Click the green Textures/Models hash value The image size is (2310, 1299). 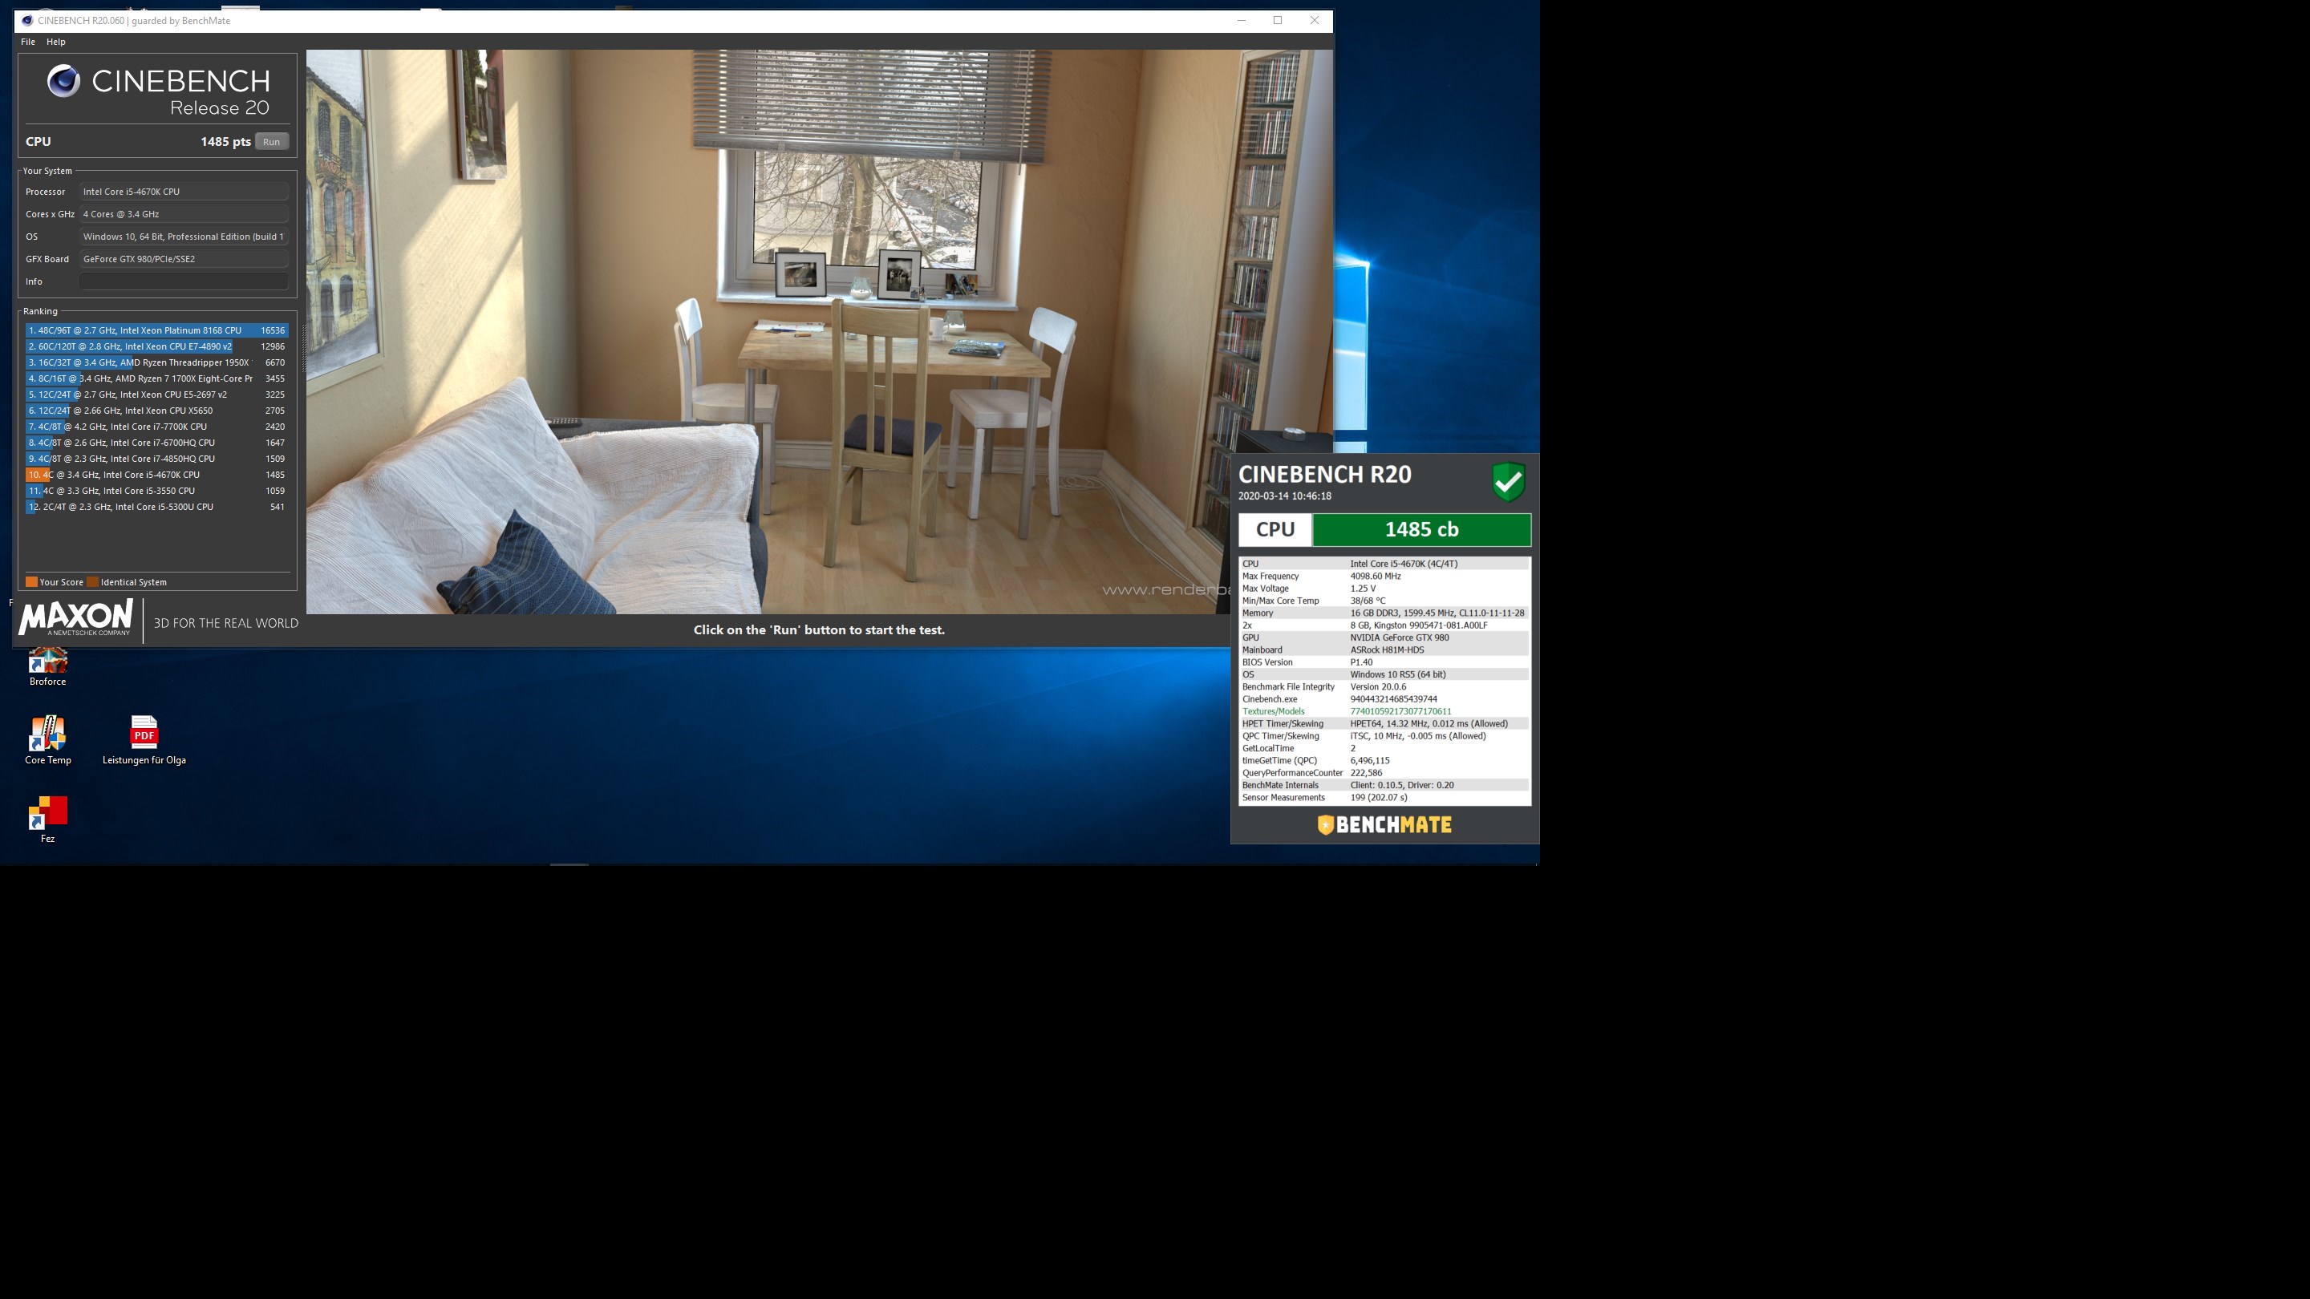point(1400,712)
